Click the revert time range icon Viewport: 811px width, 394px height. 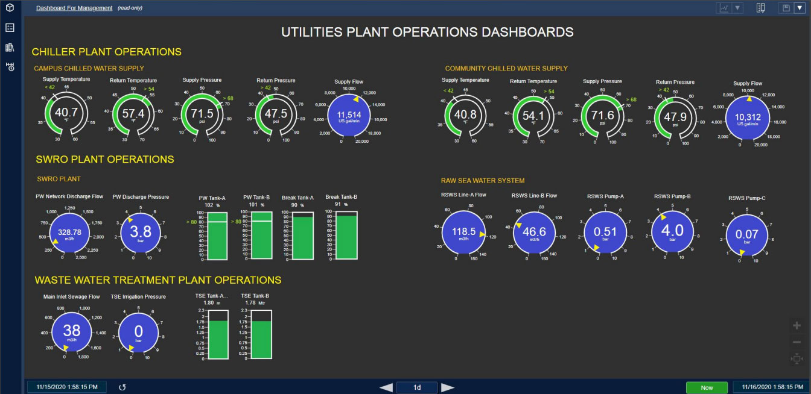pos(122,387)
